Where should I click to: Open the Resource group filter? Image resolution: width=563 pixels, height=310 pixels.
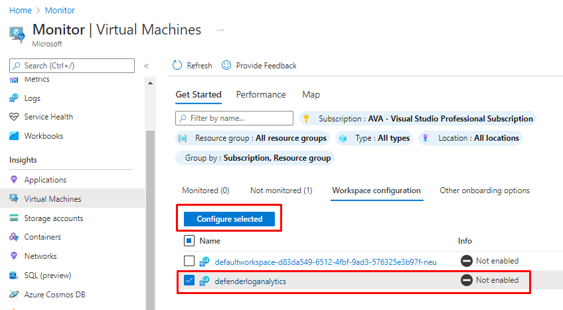pos(253,138)
